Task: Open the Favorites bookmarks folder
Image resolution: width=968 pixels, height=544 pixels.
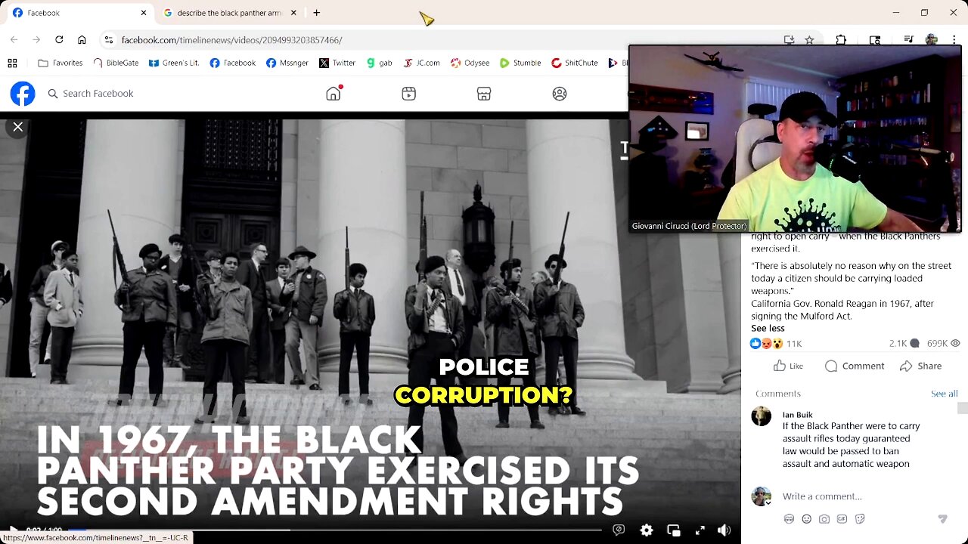Action: click(x=60, y=63)
